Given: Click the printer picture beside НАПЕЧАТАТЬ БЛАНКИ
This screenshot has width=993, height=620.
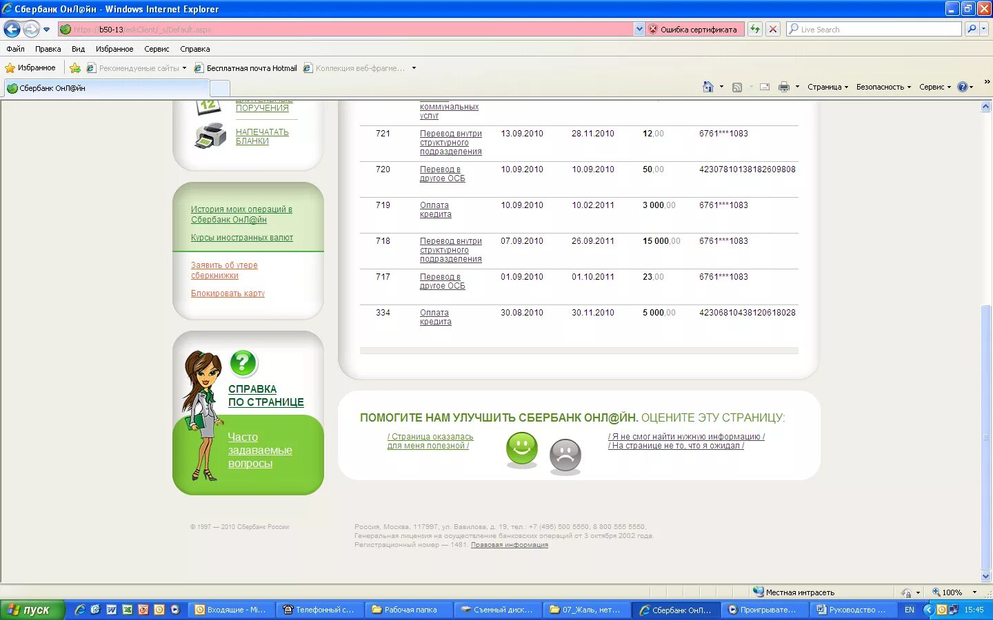Looking at the screenshot, I should tap(210, 136).
